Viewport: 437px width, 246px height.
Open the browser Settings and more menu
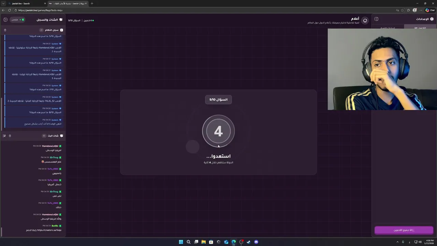click(x=421, y=10)
